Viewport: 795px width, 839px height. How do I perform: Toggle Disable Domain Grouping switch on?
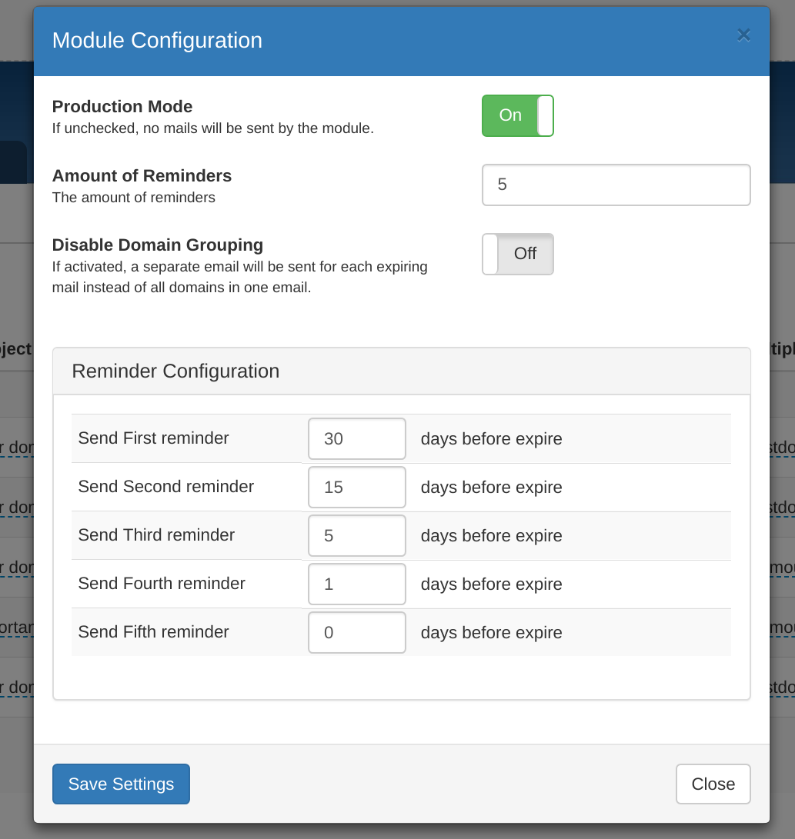518,255
